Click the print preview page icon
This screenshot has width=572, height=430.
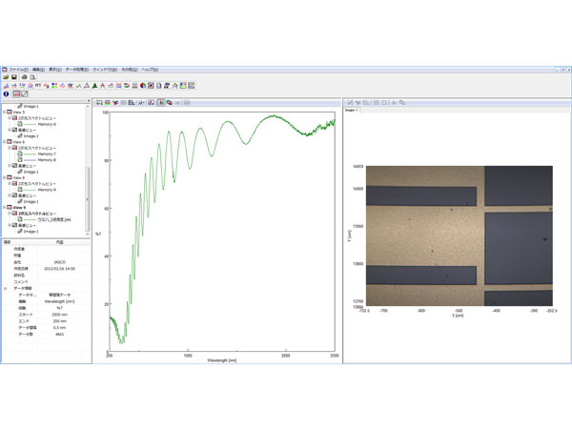coord(32,77)
